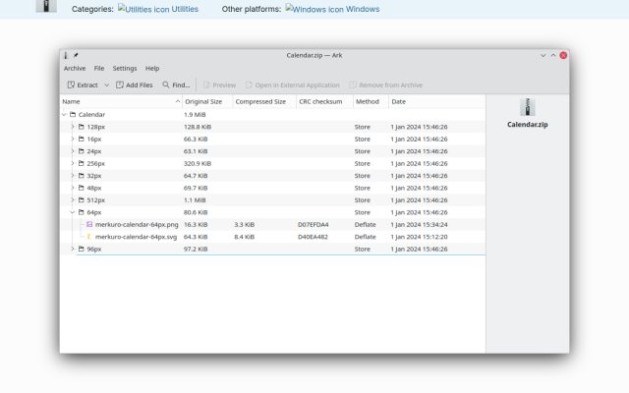Viewport: 629px width, 393px height.
Task: Click the D07EFDA4 checksum cell
Action: (x=313, y=225)
